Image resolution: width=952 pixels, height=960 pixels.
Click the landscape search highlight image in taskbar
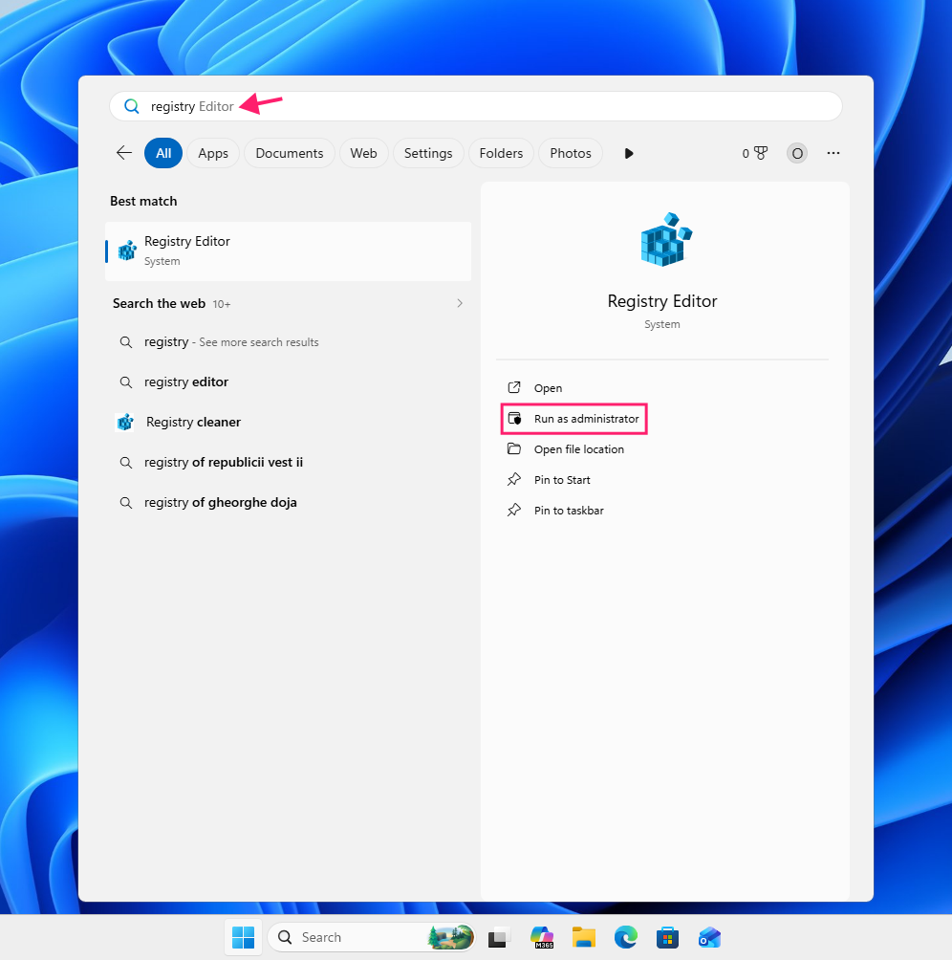451,937
